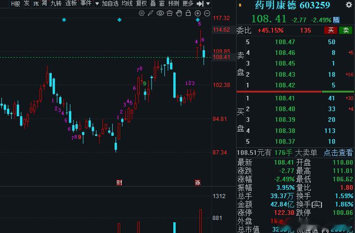Viewport: 355px width, 233px height.
Task: Select buy level 4 price 108.38
Action: click(x=285, y=131)
